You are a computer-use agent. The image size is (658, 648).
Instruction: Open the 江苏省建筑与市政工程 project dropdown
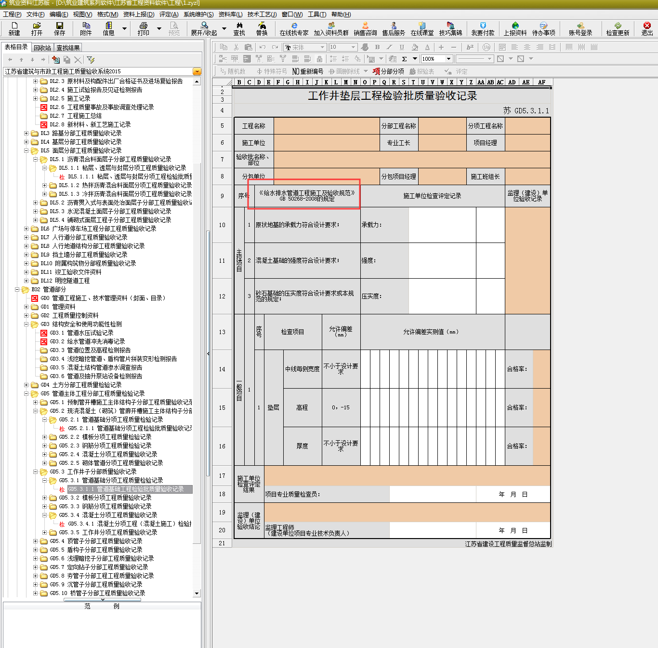197,71
